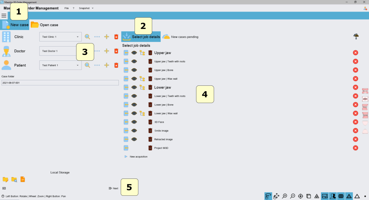This screenshot has width=369, height=200.
Task: Click the Next button
Action: click(x=113, y=188)
